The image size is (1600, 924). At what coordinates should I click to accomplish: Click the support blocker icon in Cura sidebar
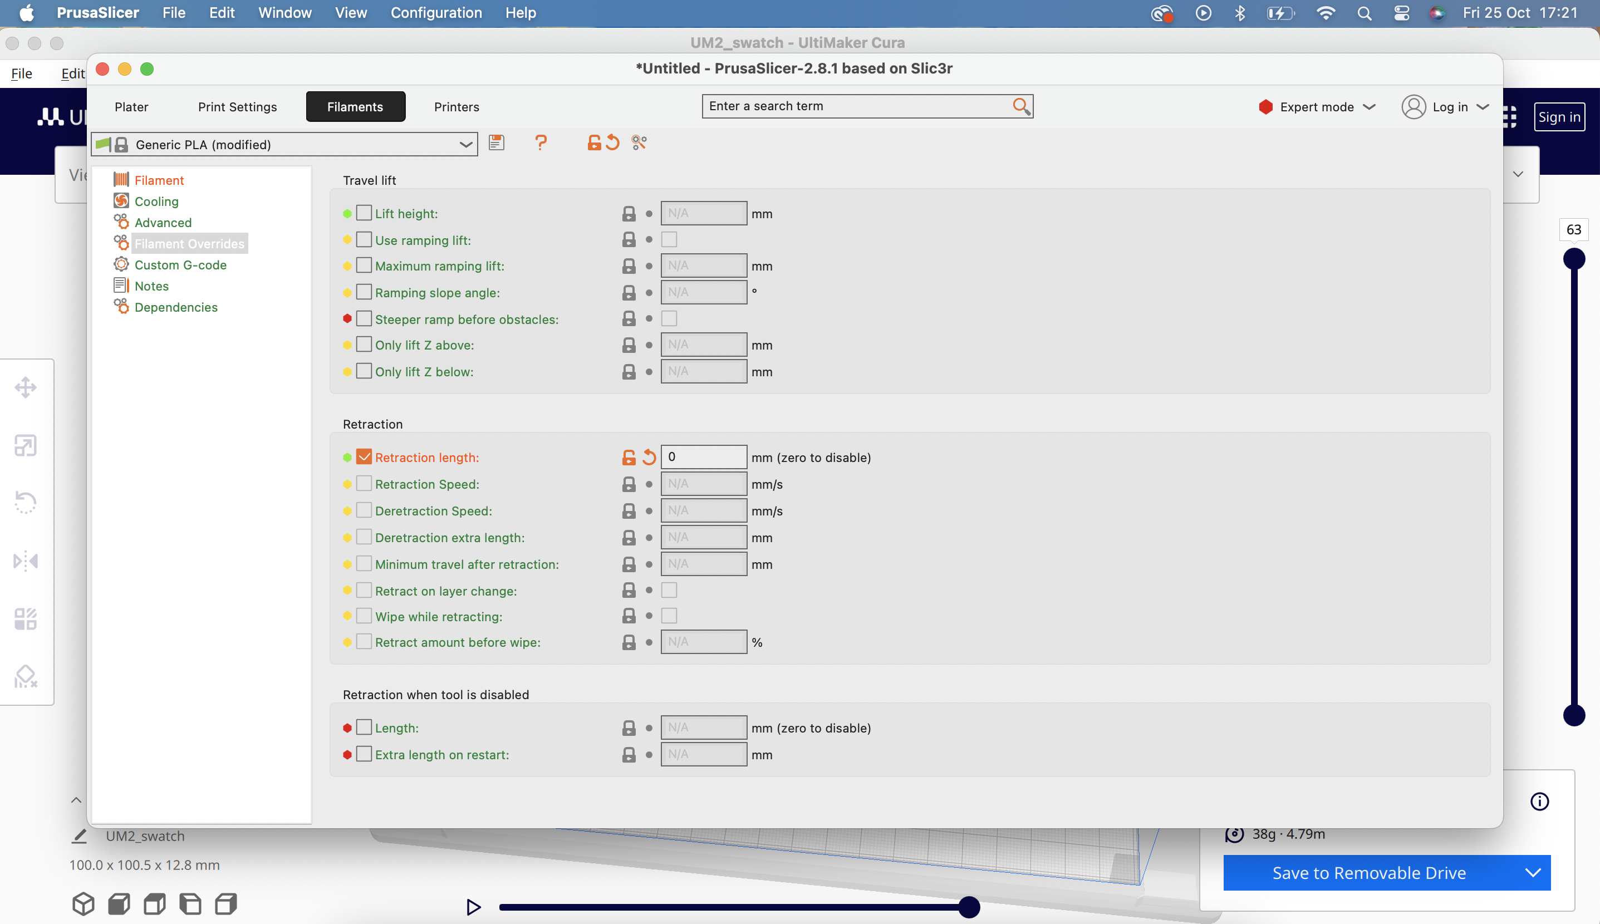pos(26,676)
